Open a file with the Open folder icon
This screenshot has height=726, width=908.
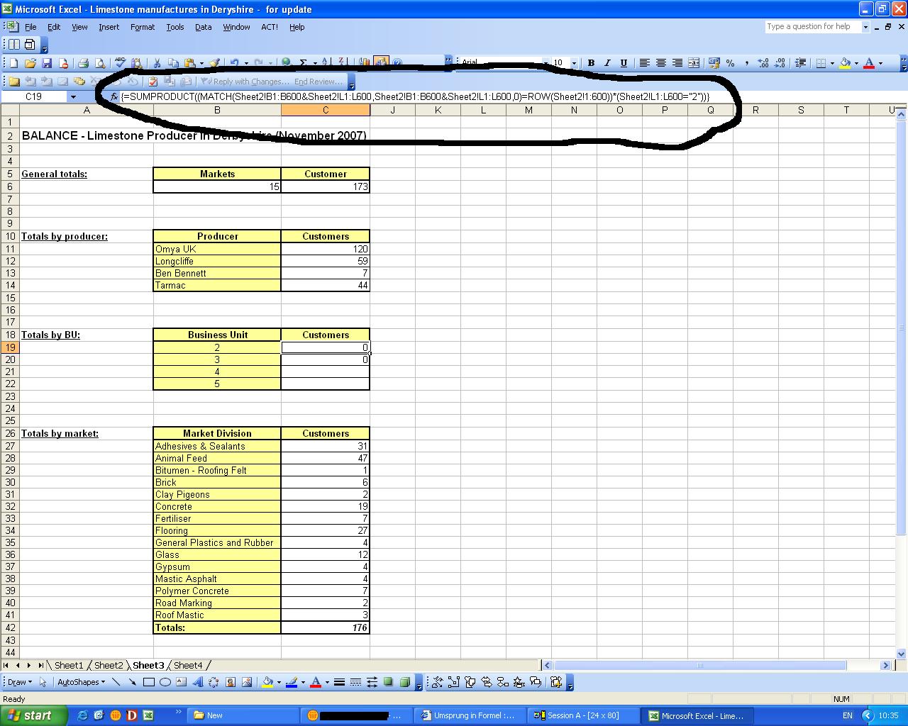[x=31, y=63]
